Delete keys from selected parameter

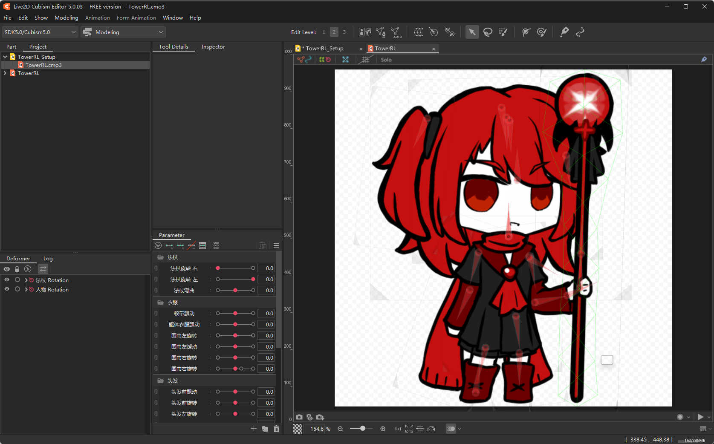pos(191,245)
